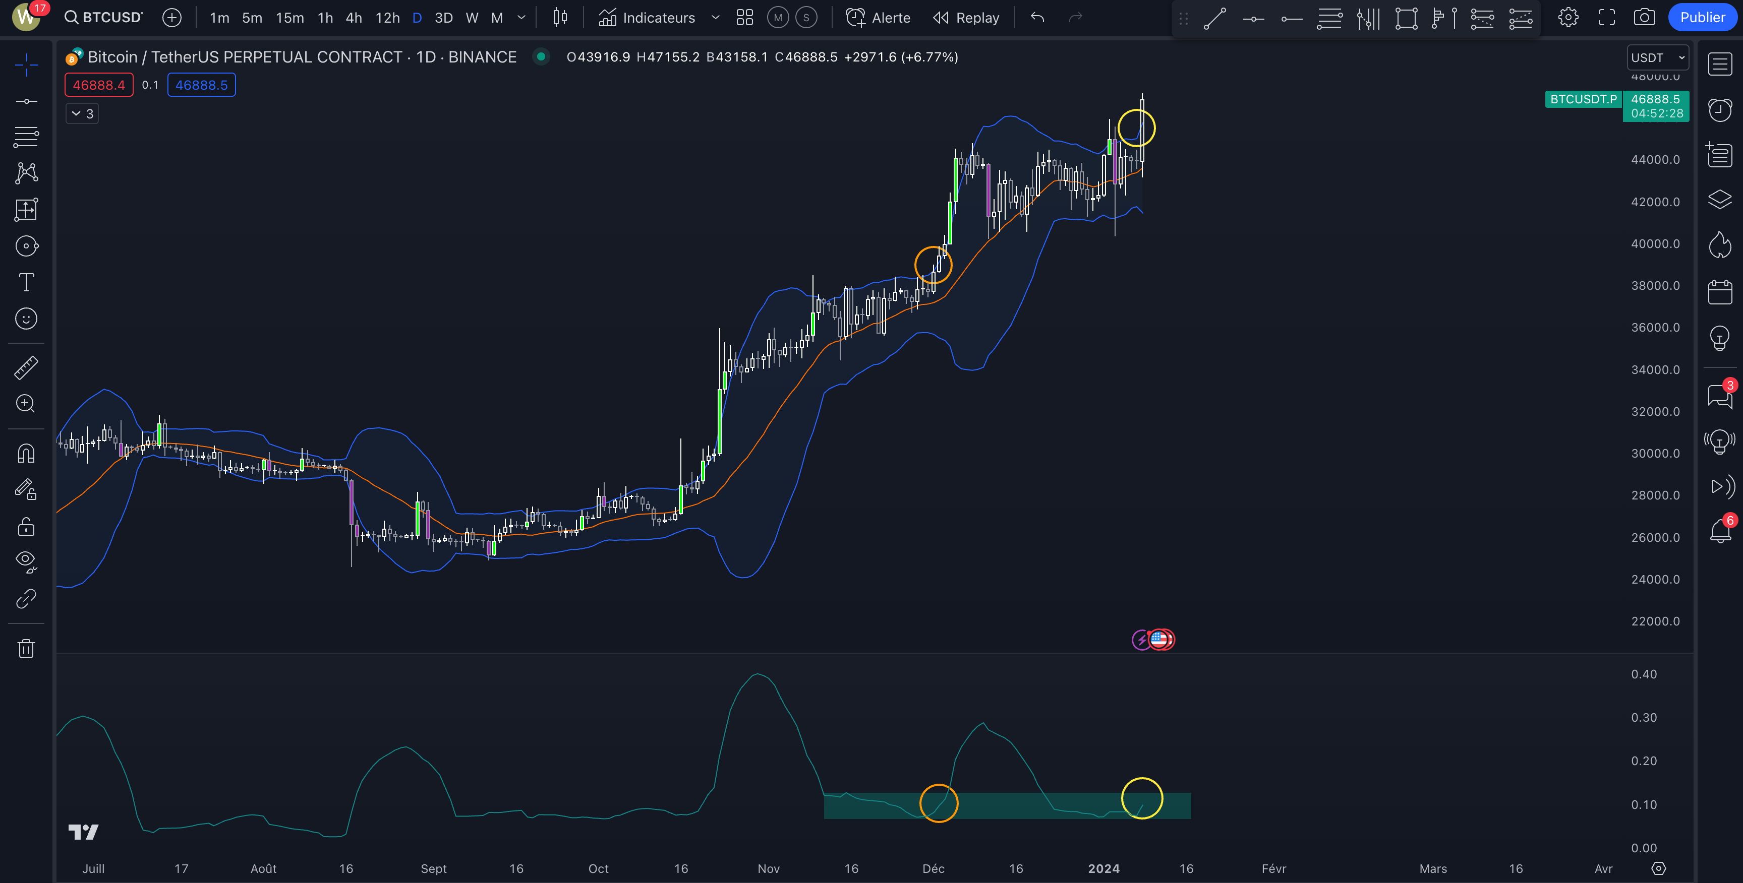This screenshot has width=1743, height=883.
Task: Click the Publier button
Action: click(x=1703, y=18)
